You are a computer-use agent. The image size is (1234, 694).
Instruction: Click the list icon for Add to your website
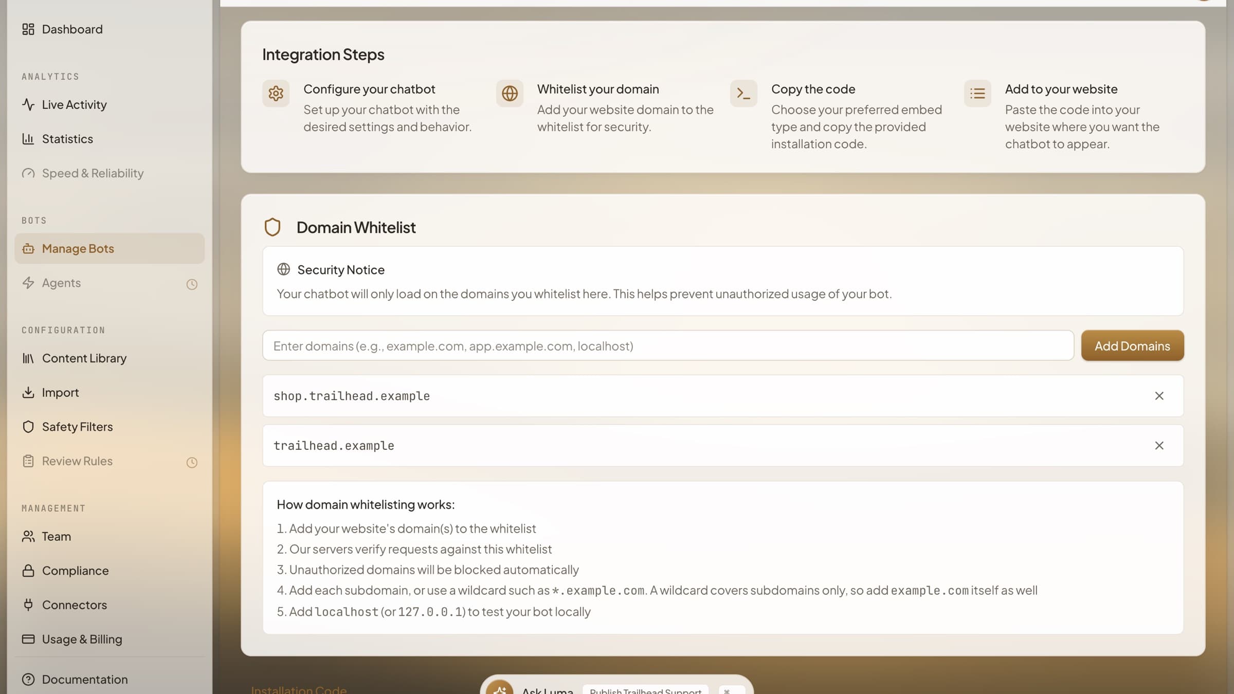pyautogui.click(x=977, y=94)
